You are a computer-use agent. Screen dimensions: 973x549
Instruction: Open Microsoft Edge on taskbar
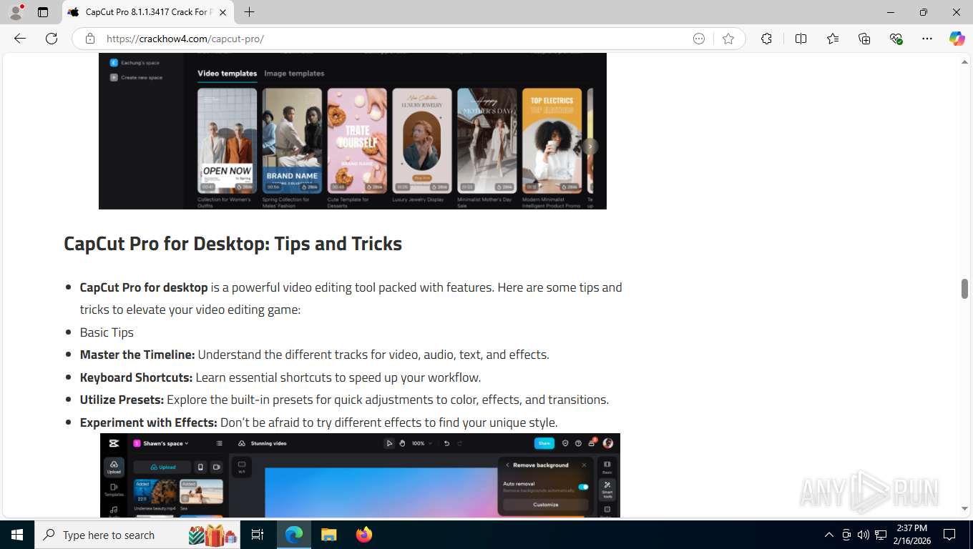click(x=294, y=535)
